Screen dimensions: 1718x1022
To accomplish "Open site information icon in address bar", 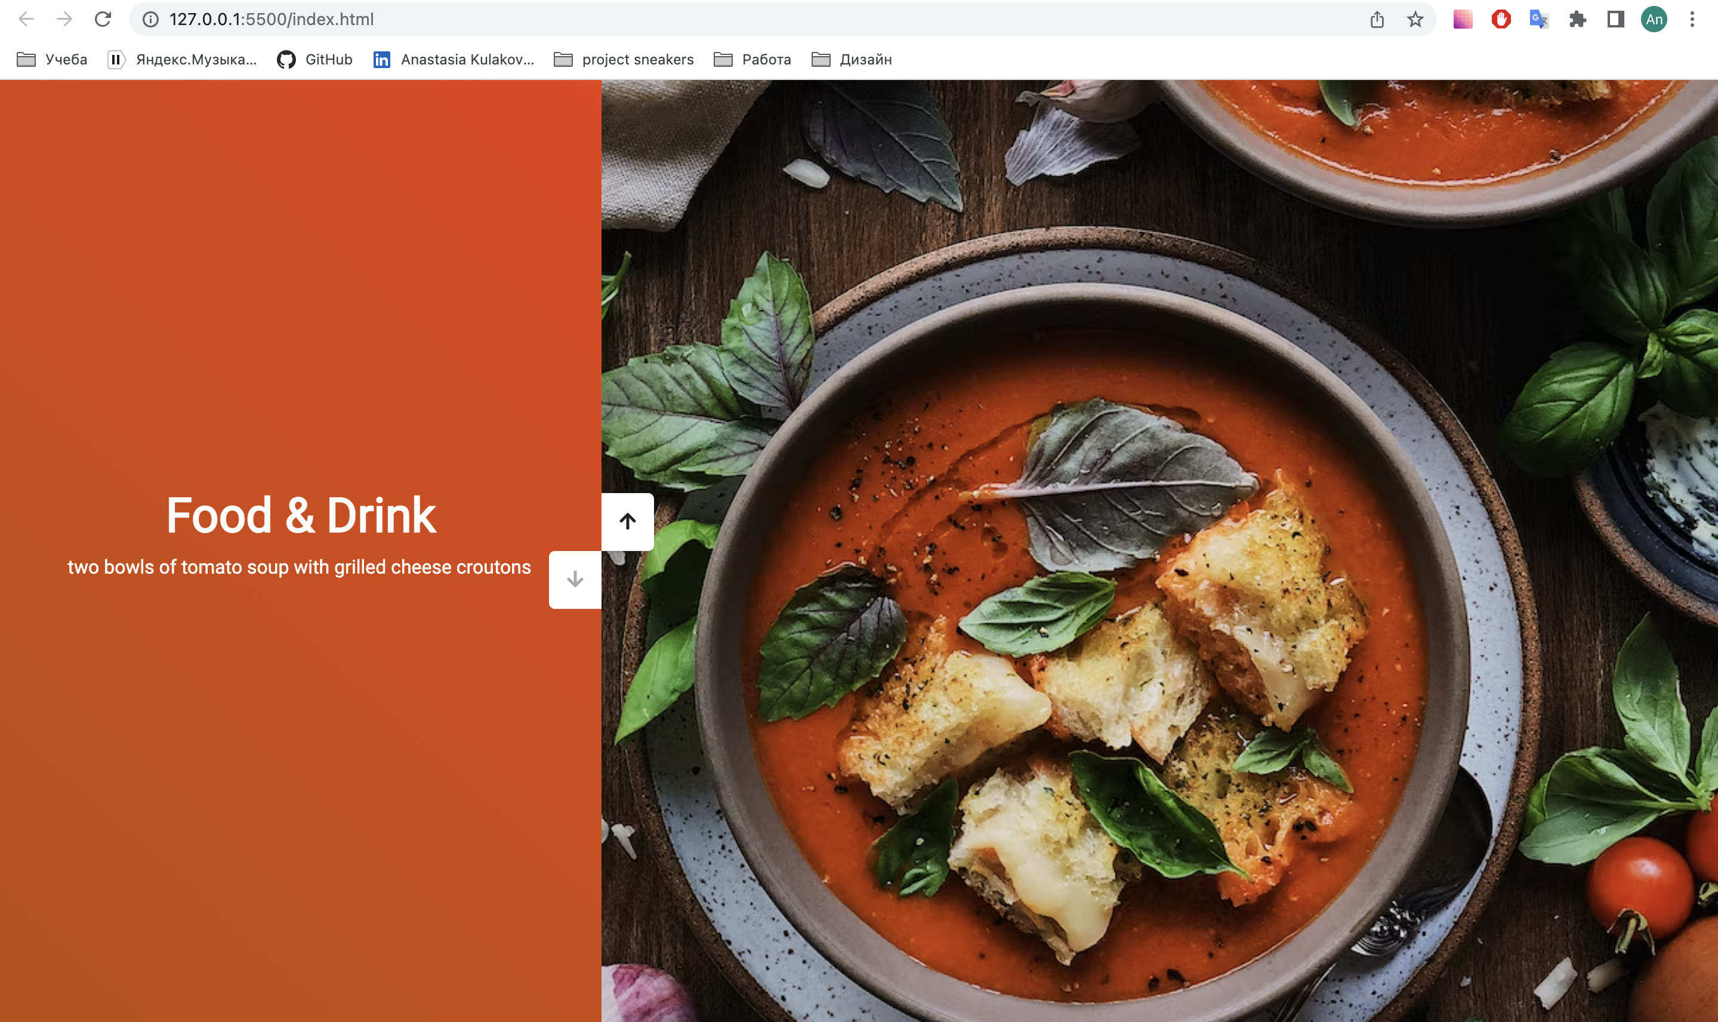I will pos(150,19).
